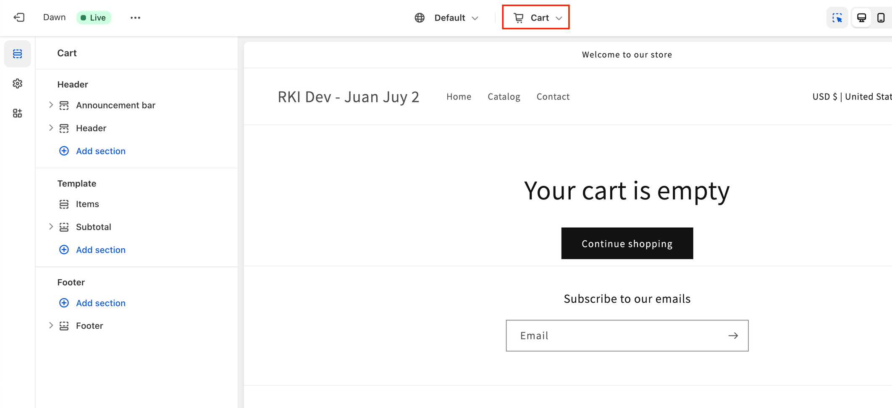Click Add section under Footer group
Viewport: 892px width, 408px height.
point(100,303)
